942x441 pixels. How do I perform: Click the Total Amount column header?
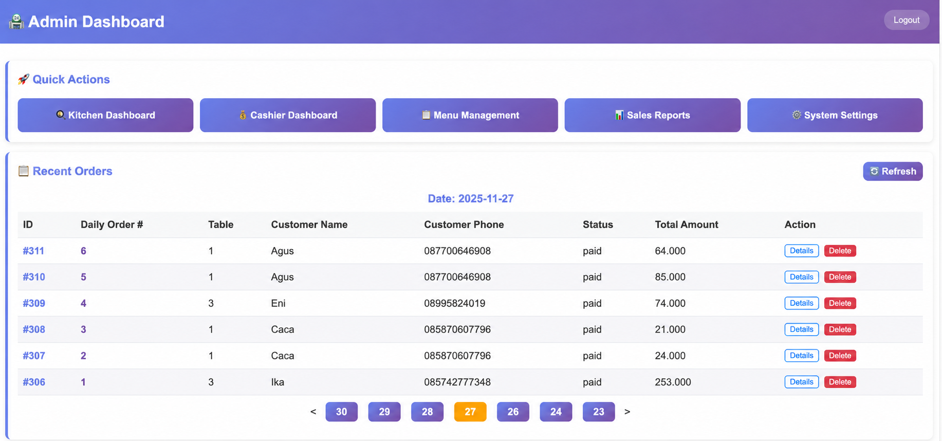(686, 225)
